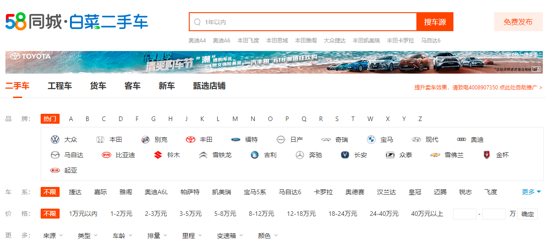Click the Audi four-rings logo icon
The height and width of the screenshot is (247, 546).
(x=462, y=140)
